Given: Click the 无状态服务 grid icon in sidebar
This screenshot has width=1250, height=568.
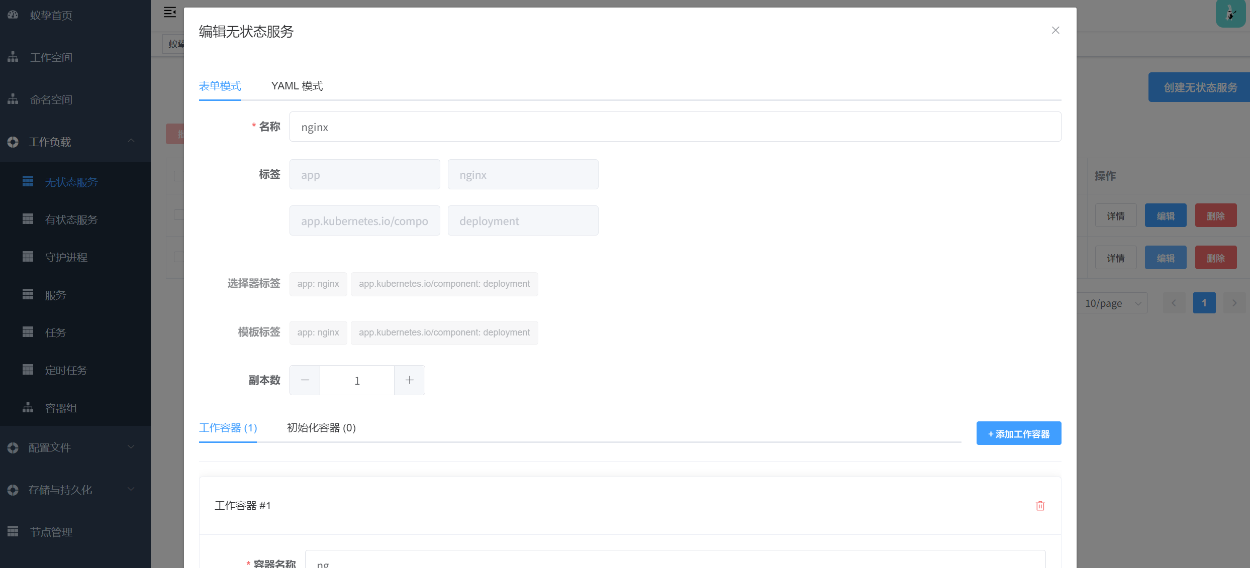Looking at the screenshot, I should (28, 181).
